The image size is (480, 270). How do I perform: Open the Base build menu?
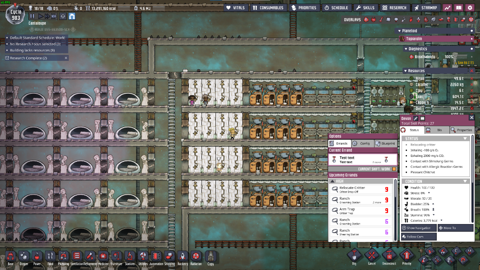pyautogui.click(x=10, y=256)
